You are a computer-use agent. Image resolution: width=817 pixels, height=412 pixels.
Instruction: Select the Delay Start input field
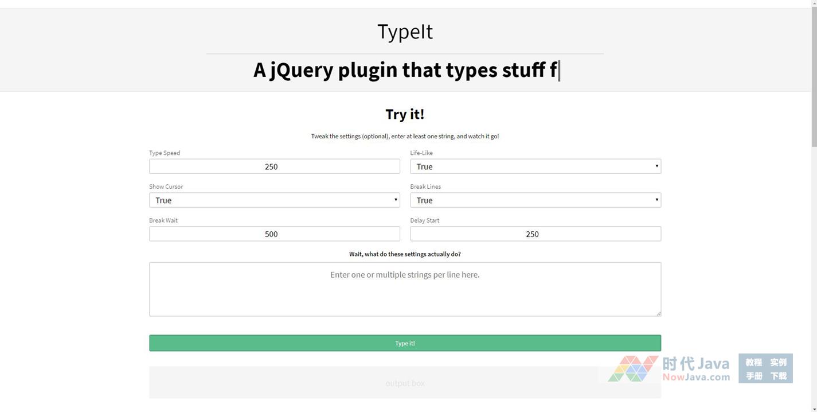[x=535, y=234]
